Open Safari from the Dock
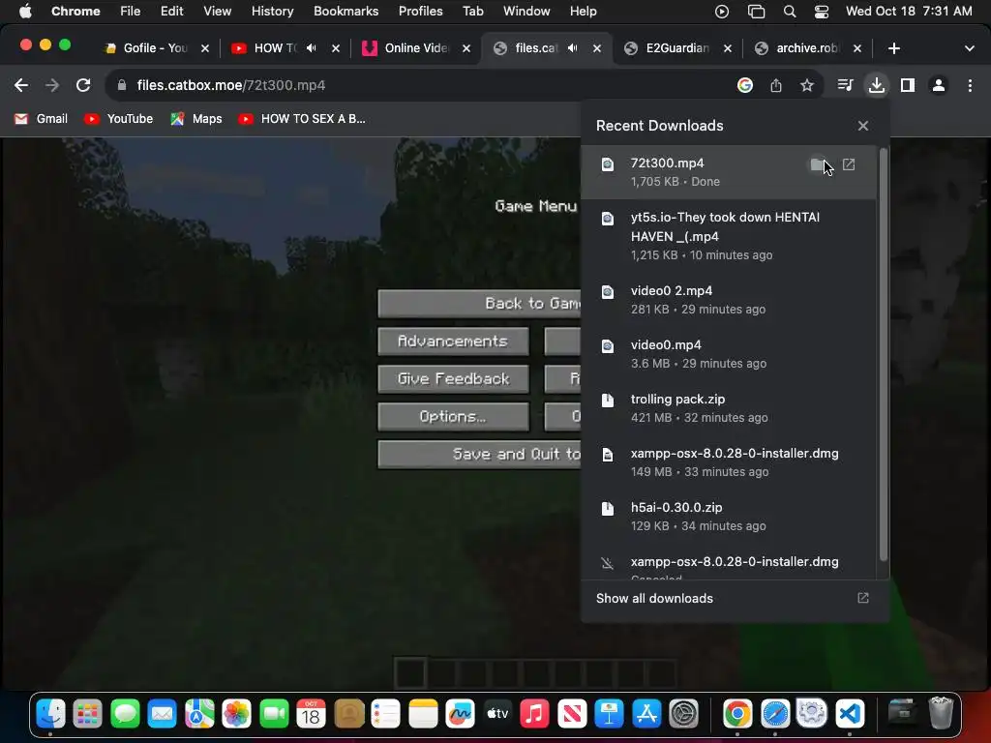 775,714
